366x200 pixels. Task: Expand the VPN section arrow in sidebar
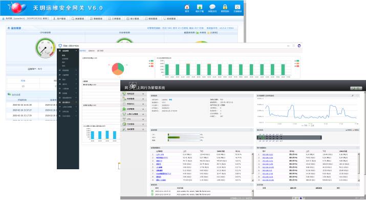click(143, 119)
